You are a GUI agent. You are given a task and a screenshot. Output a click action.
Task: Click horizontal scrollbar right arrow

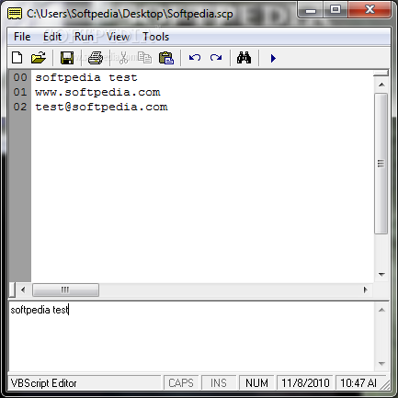(x=365, y=290)
